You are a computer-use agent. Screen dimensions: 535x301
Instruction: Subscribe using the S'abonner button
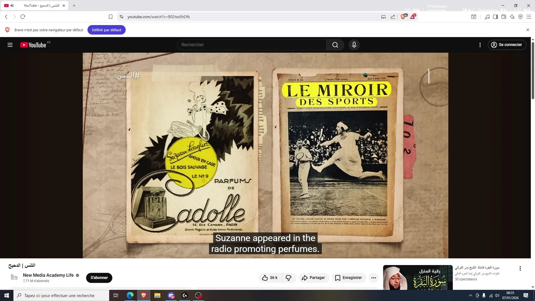[x=99, y=278]
